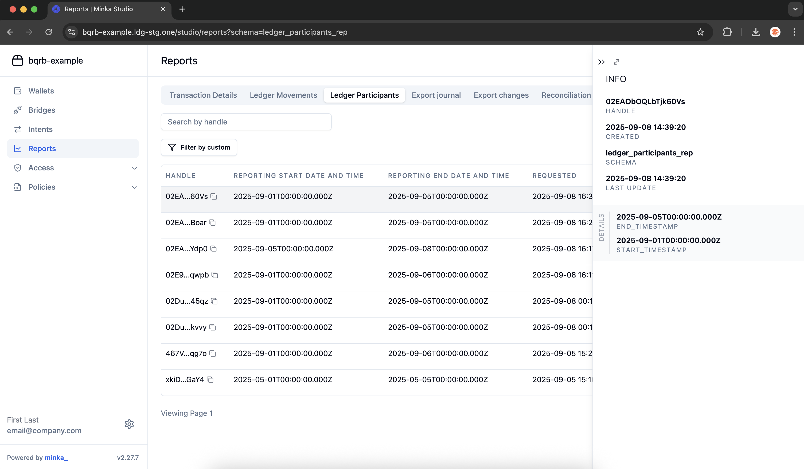Follow the minka_ link
The height and width of the screenshot is (469, 804).
click(x=56, y=458)
